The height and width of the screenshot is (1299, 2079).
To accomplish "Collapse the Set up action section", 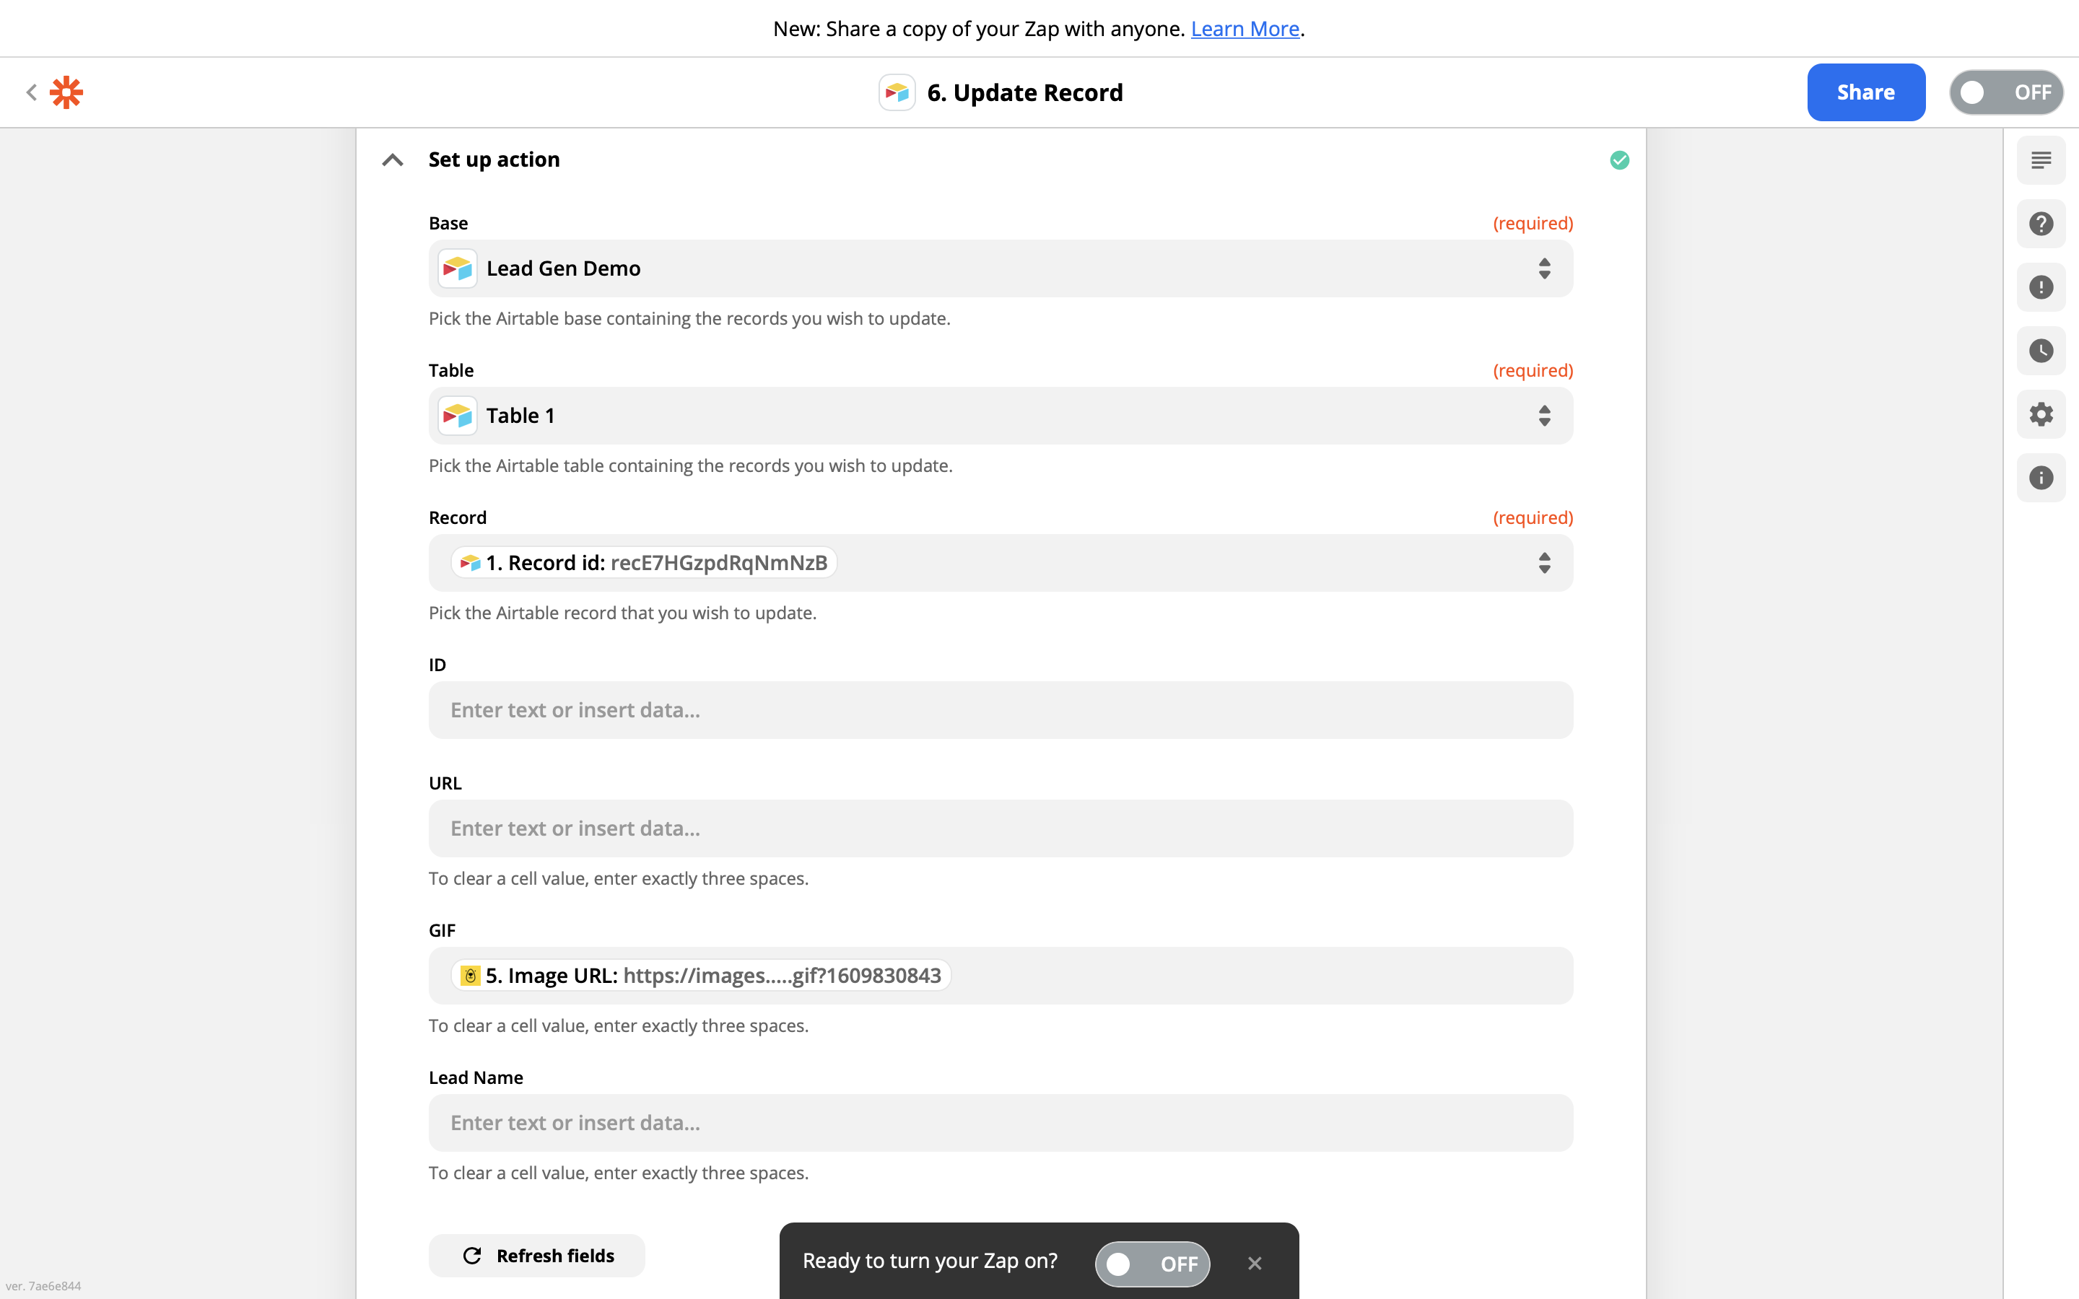I will (x=393, y=159).
